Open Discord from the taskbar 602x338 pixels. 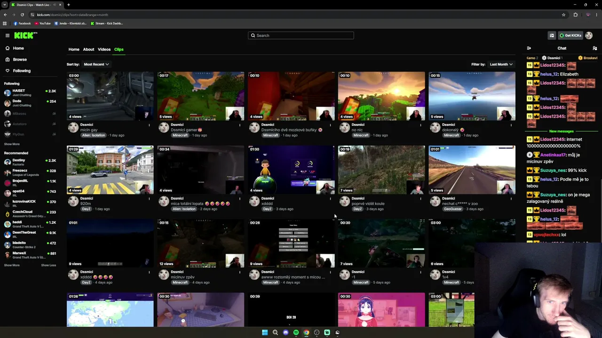(x=285, y=332)
